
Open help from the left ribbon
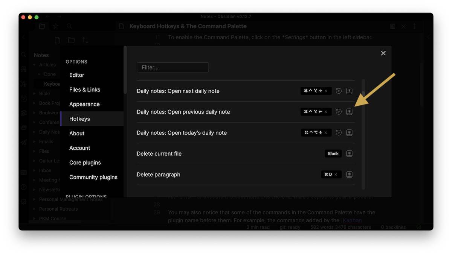pos(23,187)
